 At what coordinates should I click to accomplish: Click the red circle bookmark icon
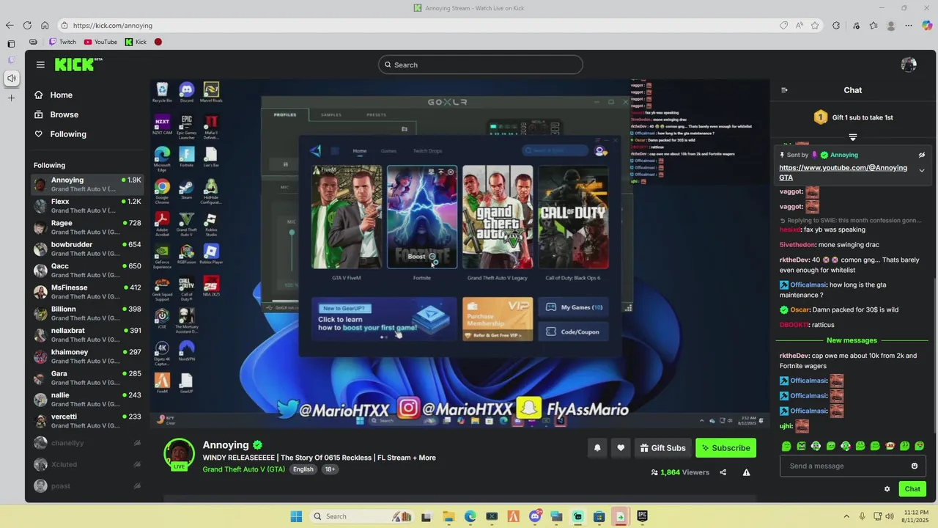coord(158,42)
